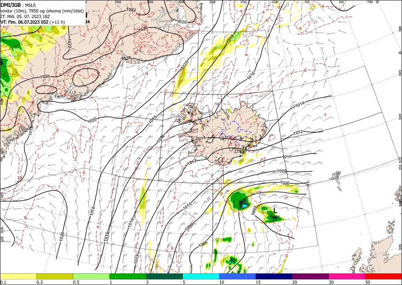
Task: Click the '20W' longitude label at top
Action: pos(212,2)
